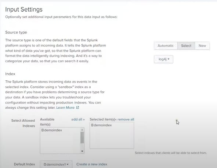This screenshot has width=217, height=168.
Task: Add demoindex from the Available items list
Action: [52, 130]
